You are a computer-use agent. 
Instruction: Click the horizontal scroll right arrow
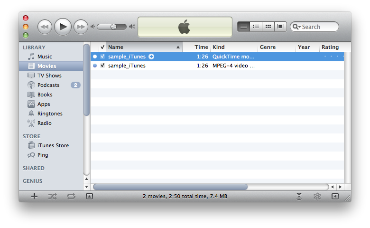click(340, 187)
